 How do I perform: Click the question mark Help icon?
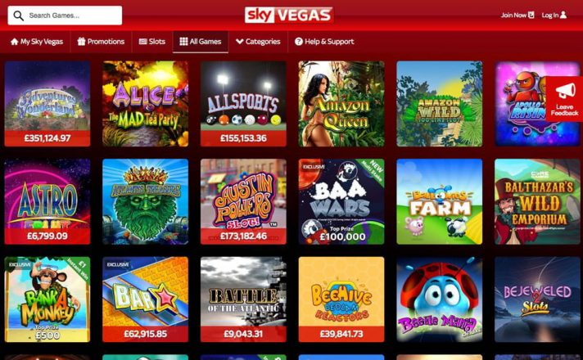tap(299, 42)
